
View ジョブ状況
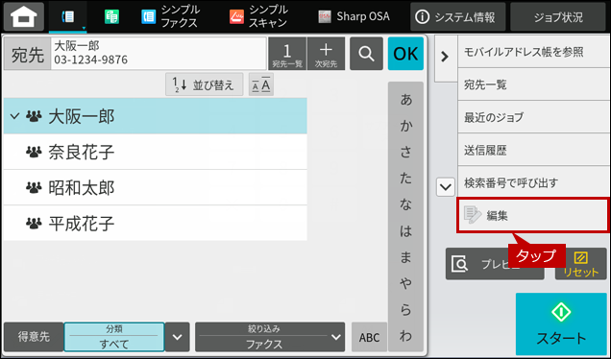tap(558, 16)
